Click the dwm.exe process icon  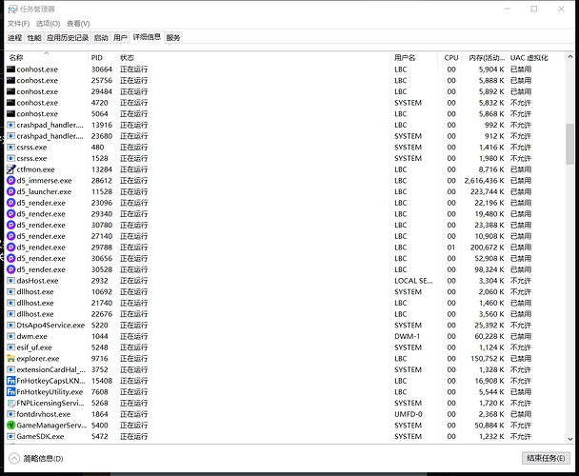click(10, 336)
